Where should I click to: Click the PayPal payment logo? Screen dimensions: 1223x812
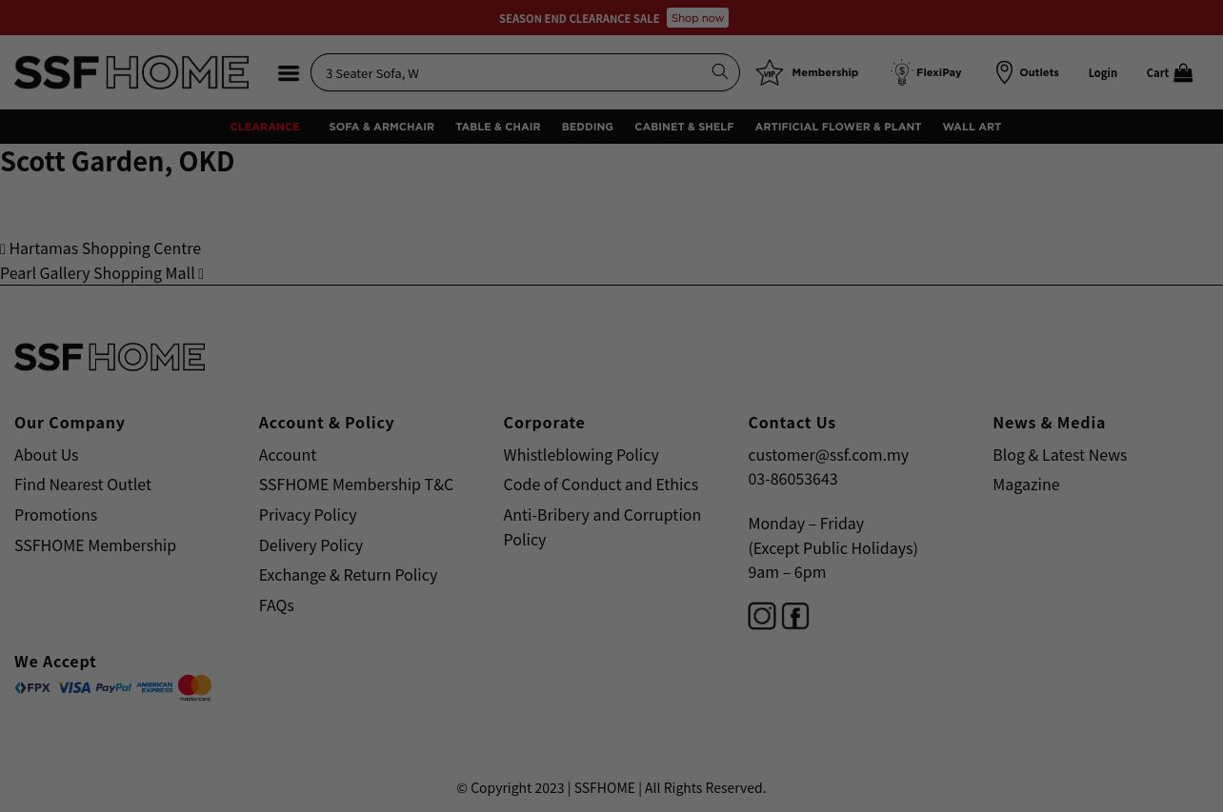pos(113,687)
